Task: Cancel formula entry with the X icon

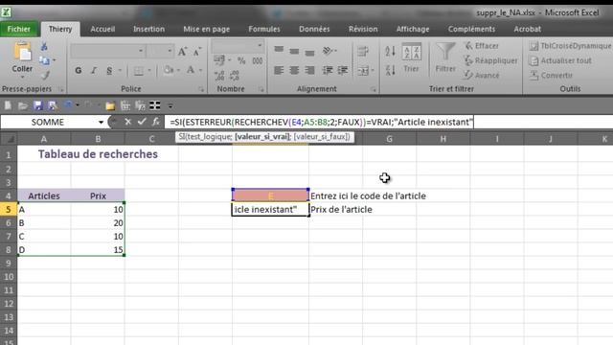Action: (127, 122)
